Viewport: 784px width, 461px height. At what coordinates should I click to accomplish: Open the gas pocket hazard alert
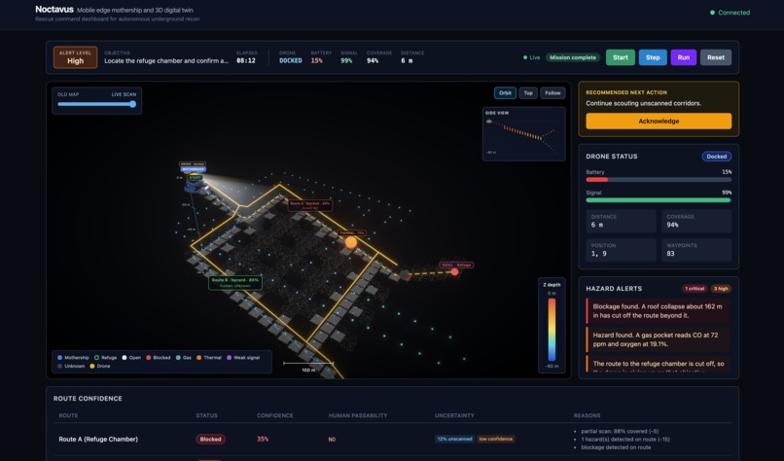658,339
